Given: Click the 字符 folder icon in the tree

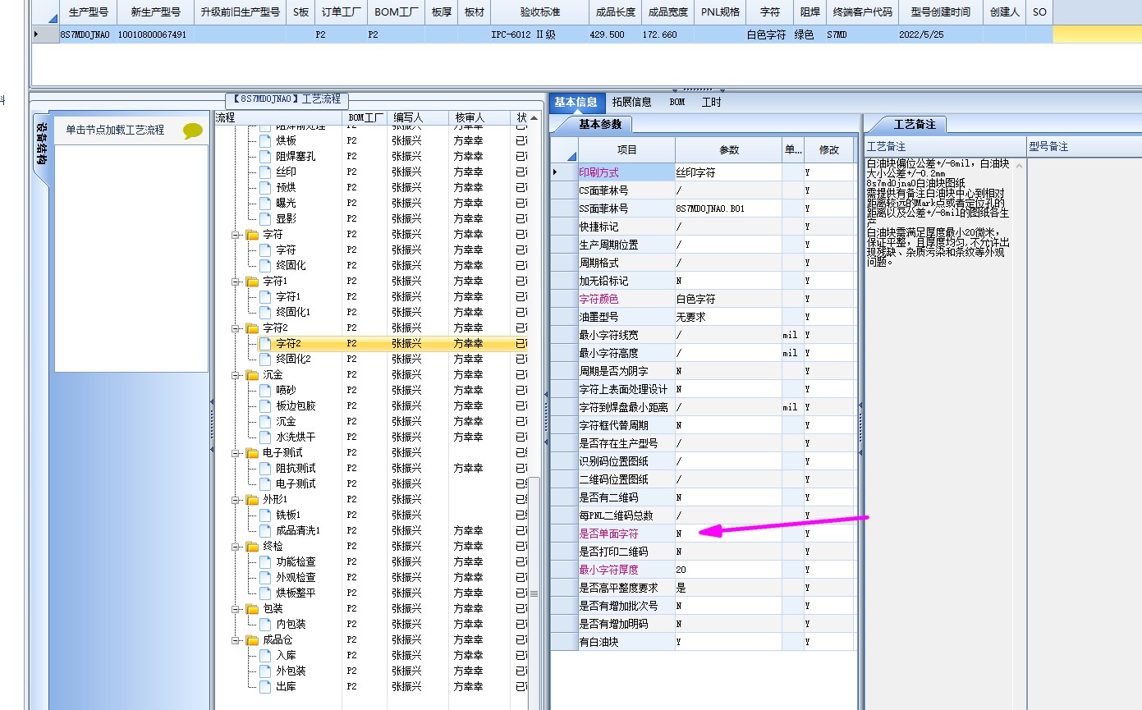Looking at the screenshot, I should pyautogui.click(x=253, y=235).
